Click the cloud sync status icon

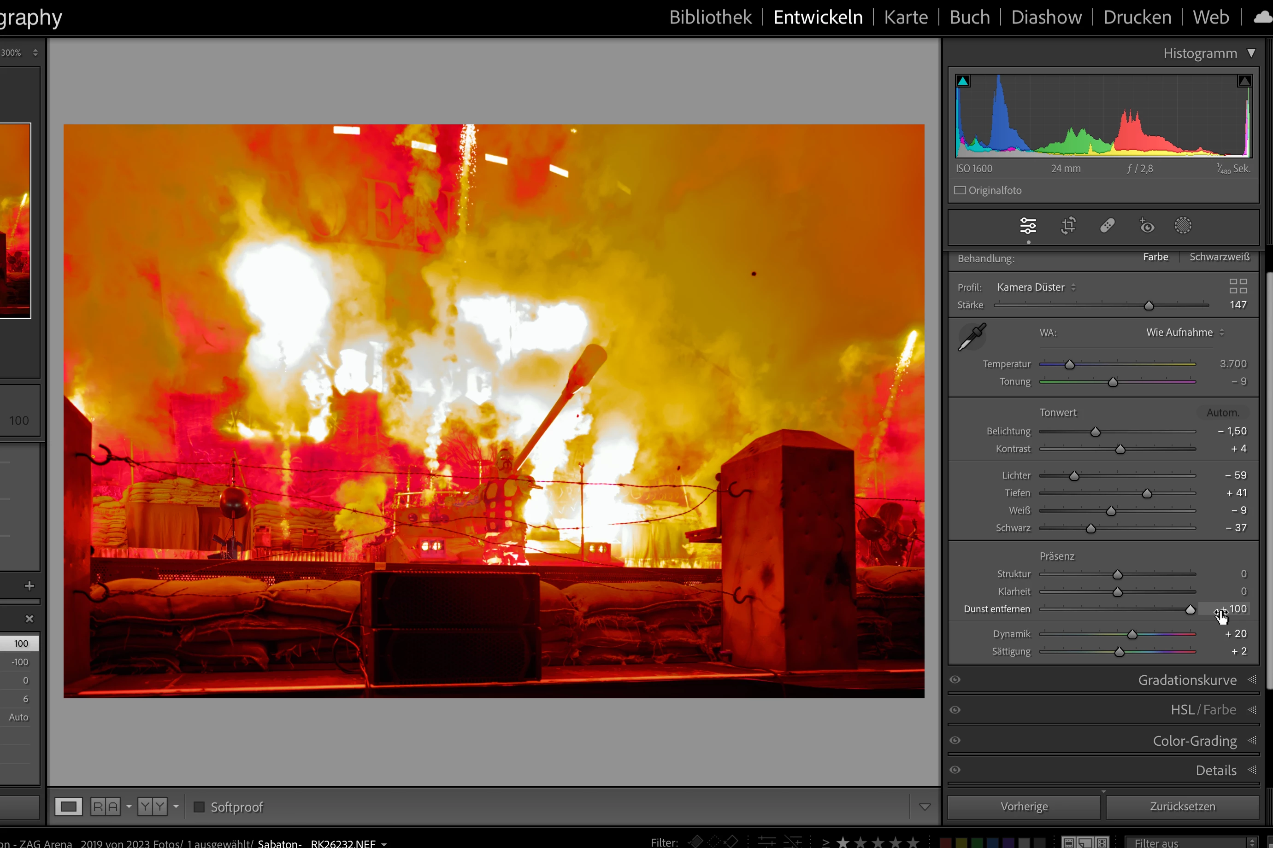tap(1262, 18)
